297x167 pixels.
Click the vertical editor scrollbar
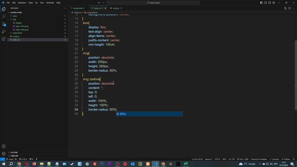pos(296,75)
